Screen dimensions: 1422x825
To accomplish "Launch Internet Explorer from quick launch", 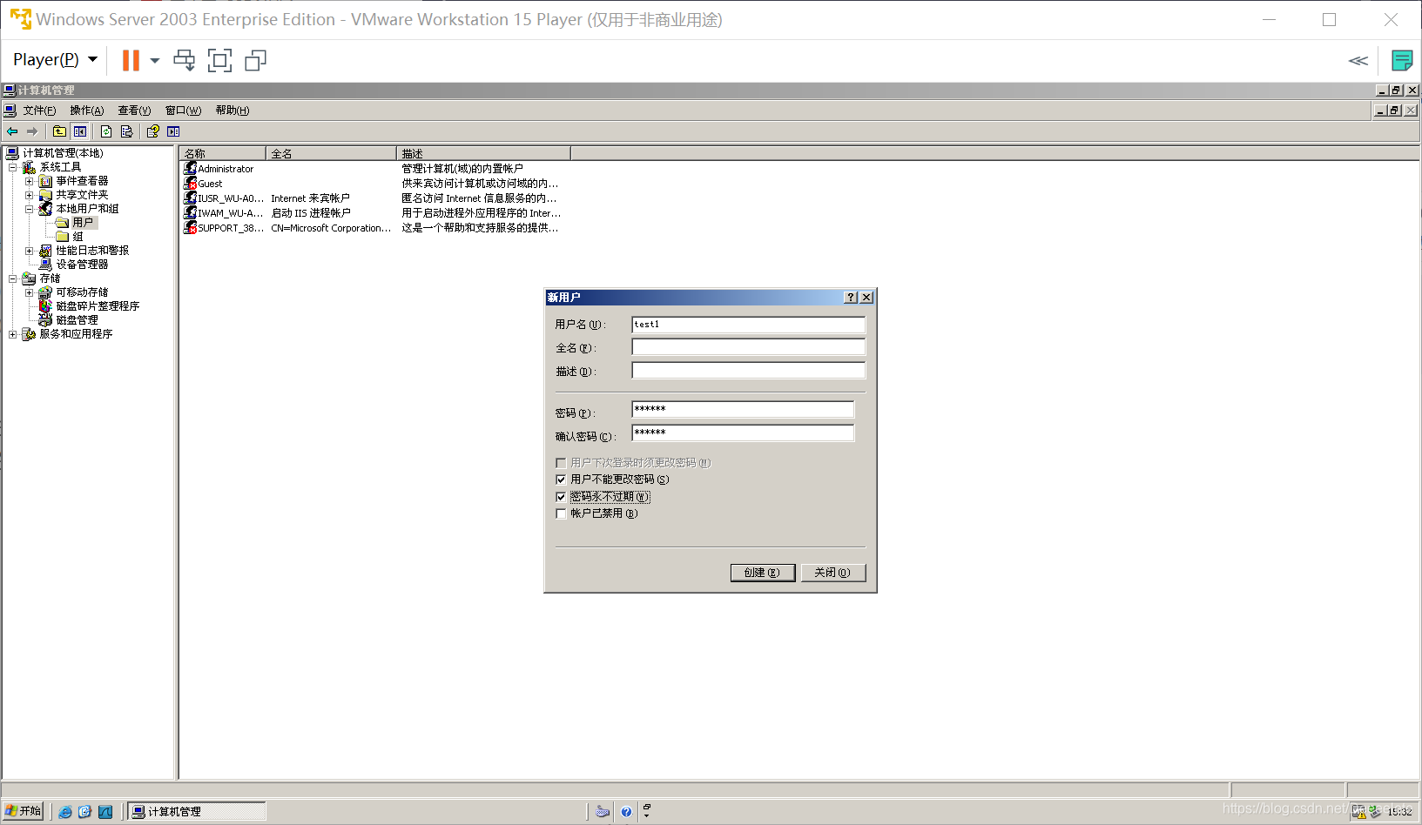I will point(65,812).
